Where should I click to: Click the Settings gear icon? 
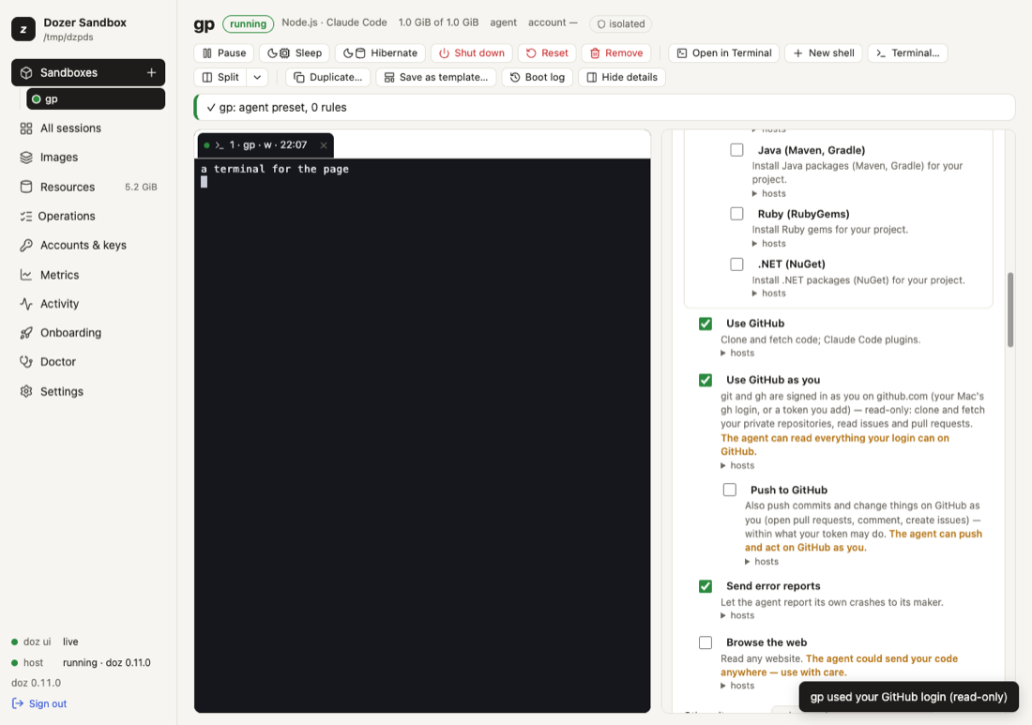coord(26,391)
